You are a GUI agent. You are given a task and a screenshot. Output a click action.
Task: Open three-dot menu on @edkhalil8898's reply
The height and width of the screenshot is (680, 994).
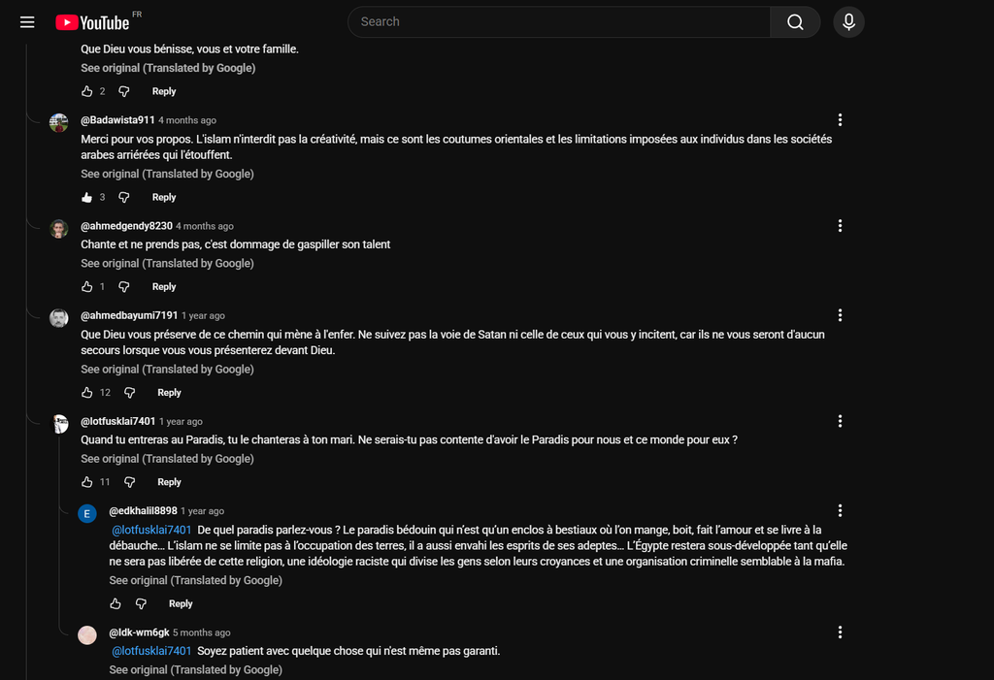tap(840, 510)
